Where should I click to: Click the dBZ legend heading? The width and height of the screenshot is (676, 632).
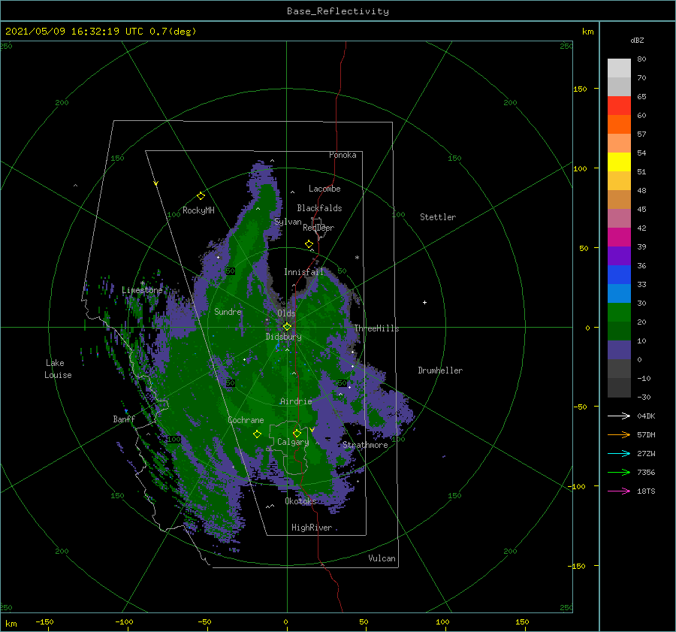pos(637,41)
